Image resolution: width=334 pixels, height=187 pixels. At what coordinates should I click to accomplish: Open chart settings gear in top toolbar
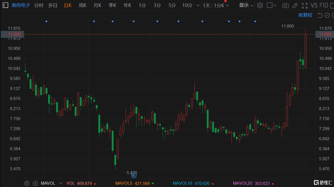pyautogui.click(x=260, y=5)
